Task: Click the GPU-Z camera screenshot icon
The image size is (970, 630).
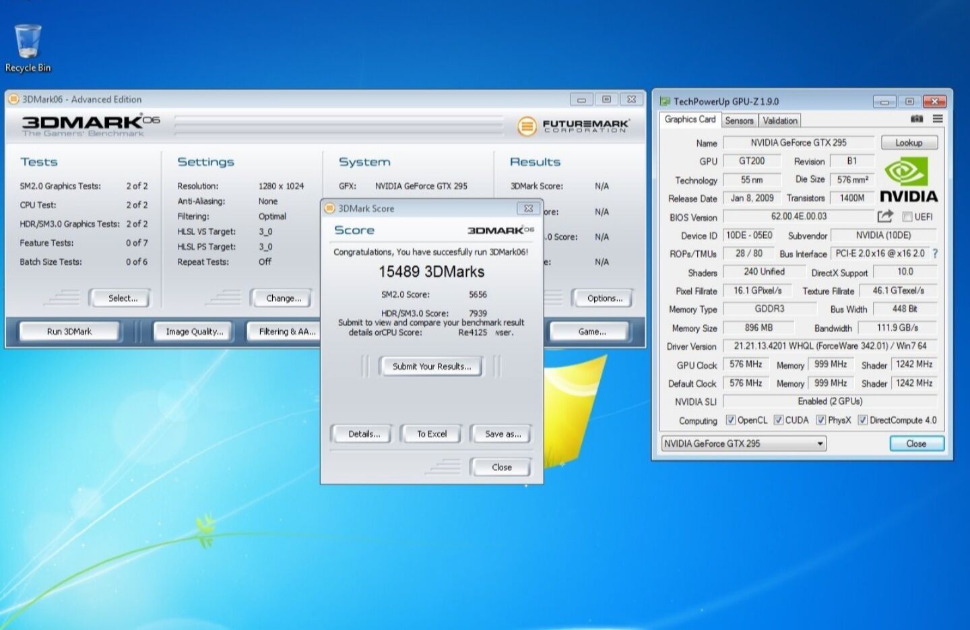Action: (x=917, y=119)
